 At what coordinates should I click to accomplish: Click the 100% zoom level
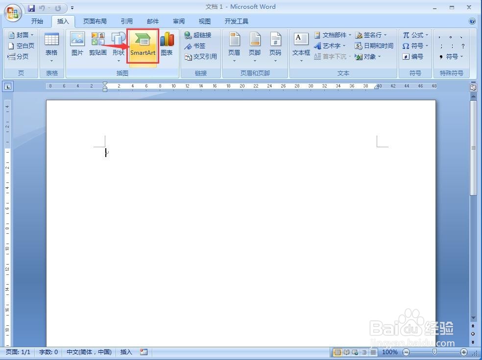(389, 352)
